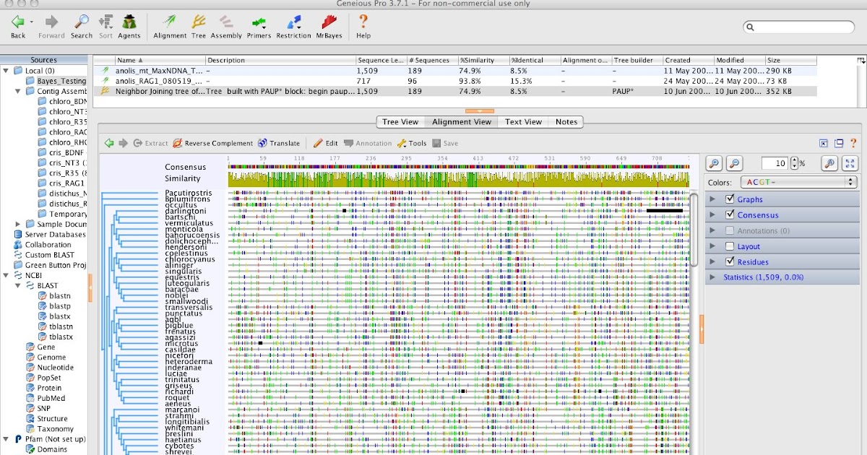Click the zoom in magnifier above the alignment panel
The image size is (867, 455).
(715, 162)
